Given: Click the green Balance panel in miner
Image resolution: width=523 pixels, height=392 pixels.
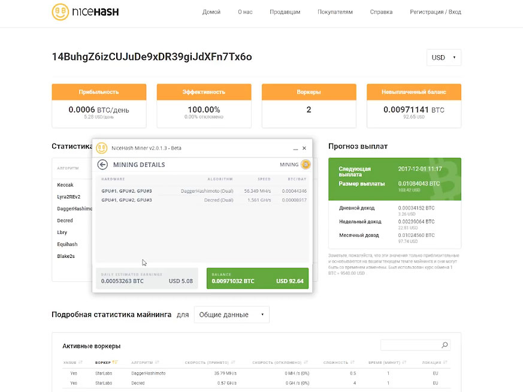Looking at the screenshot, I should pos(258,278).
